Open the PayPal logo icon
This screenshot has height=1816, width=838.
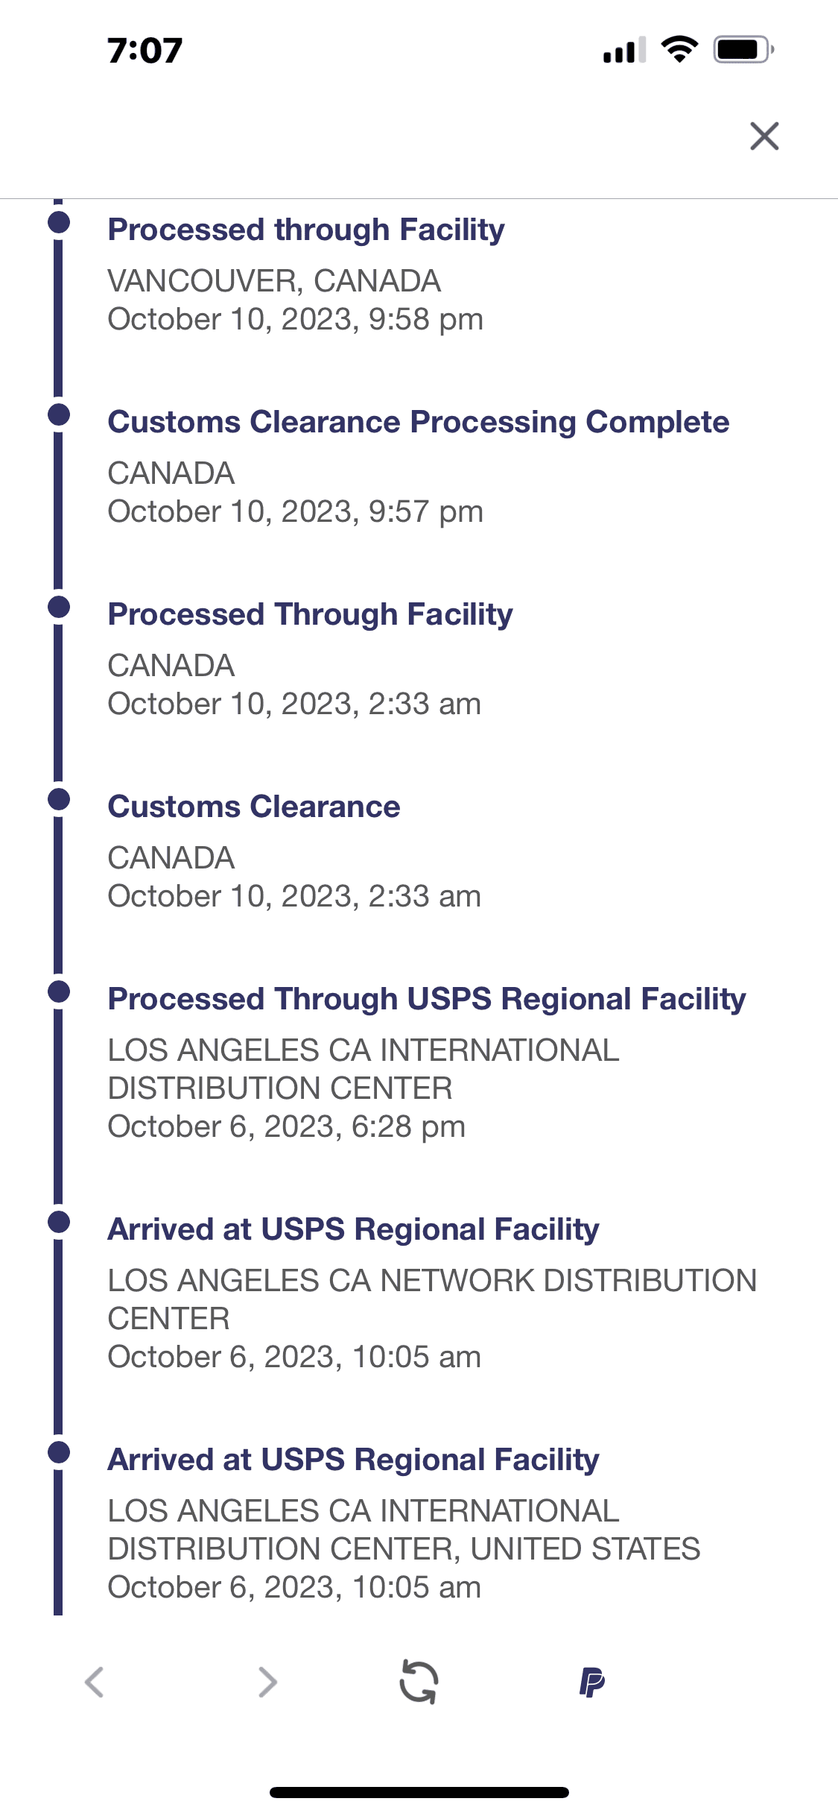point(592,1682)
